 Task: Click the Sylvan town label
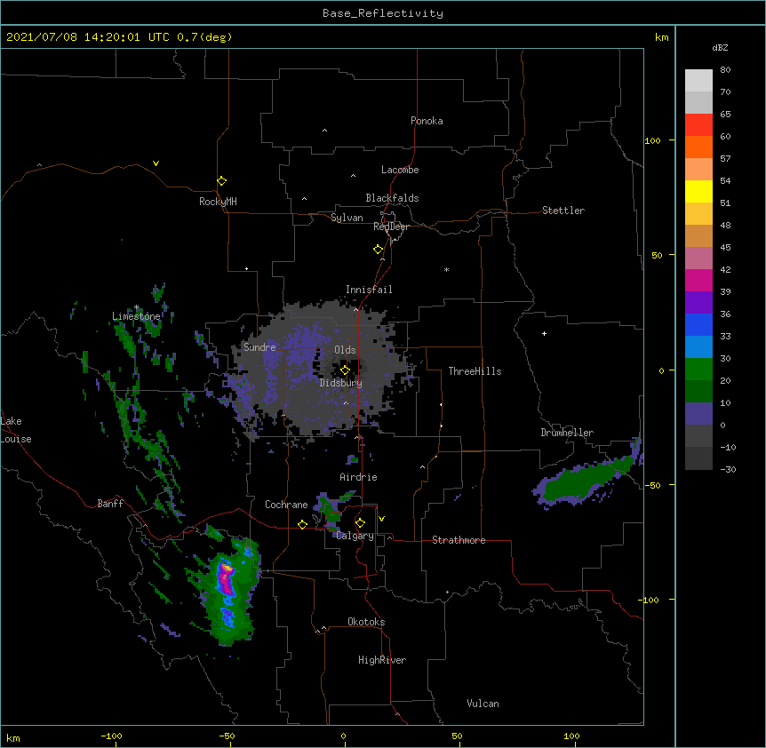[347, 218]
